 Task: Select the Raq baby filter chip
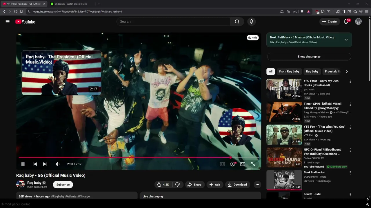[312, 71]
